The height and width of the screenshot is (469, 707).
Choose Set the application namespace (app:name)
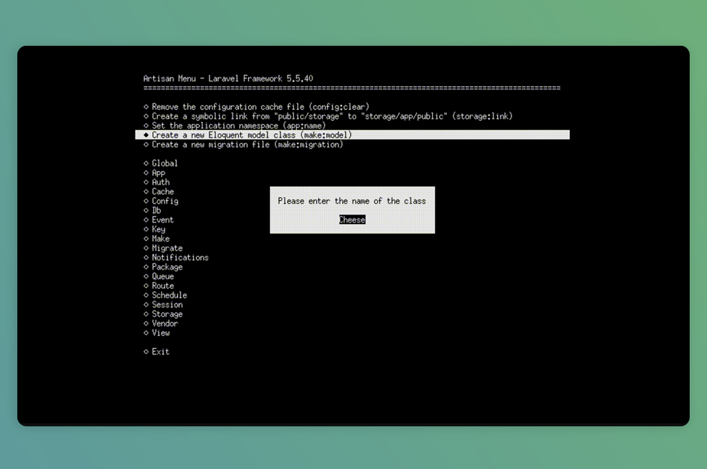pos(234,126)
